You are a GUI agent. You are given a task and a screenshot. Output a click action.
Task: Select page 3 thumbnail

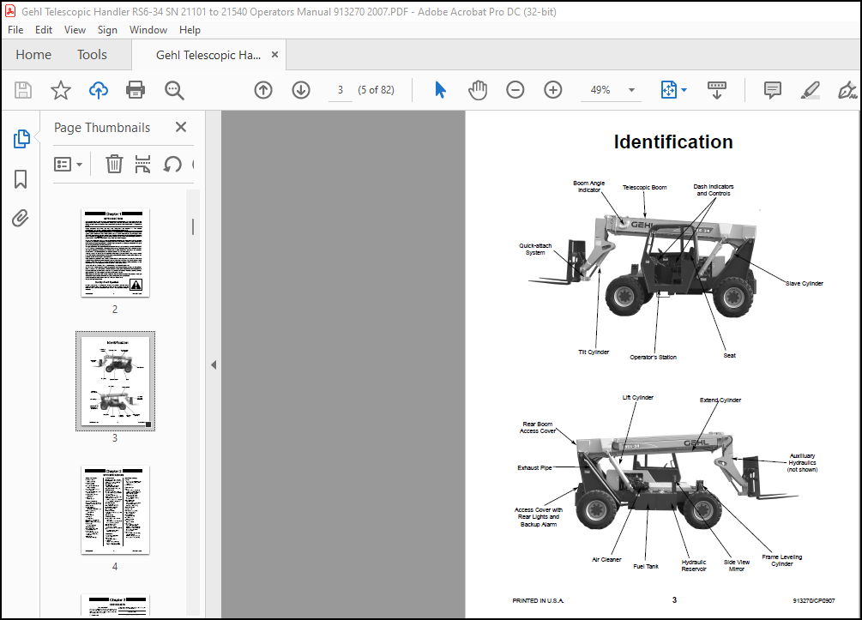(115, 382)
